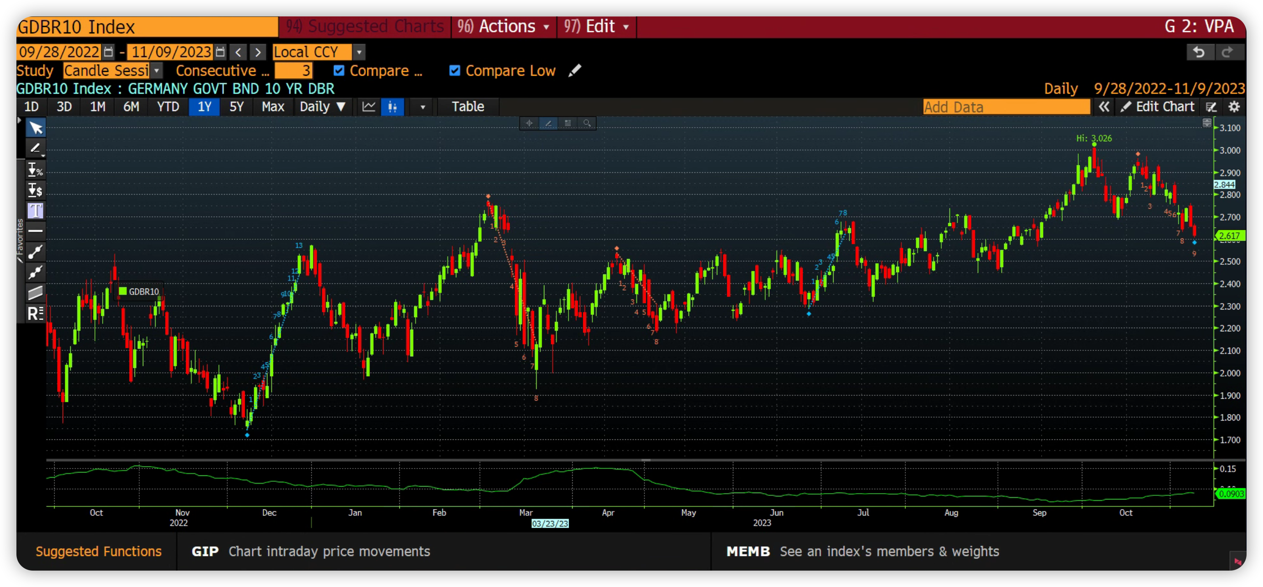Screen dimensions: 1263x587
Task: Select the text annotation T tool
Action: coord(35,211)
